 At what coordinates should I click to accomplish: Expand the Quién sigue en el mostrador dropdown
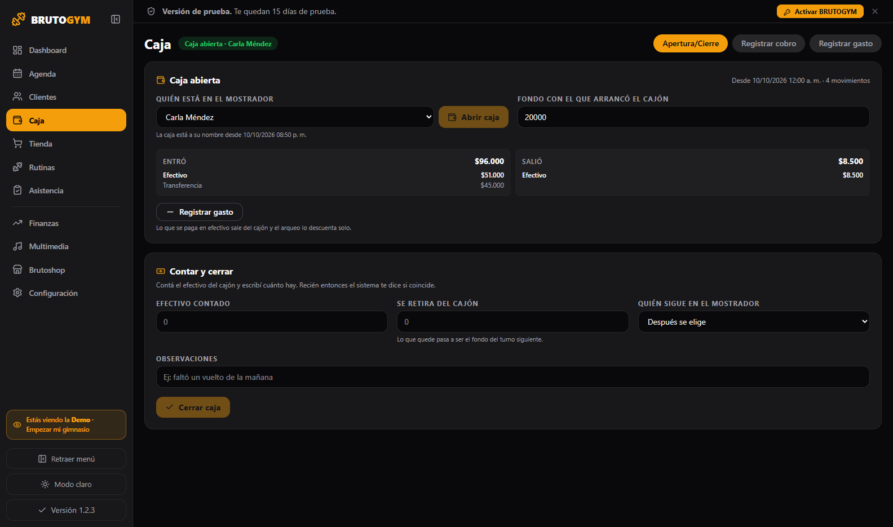754,322
